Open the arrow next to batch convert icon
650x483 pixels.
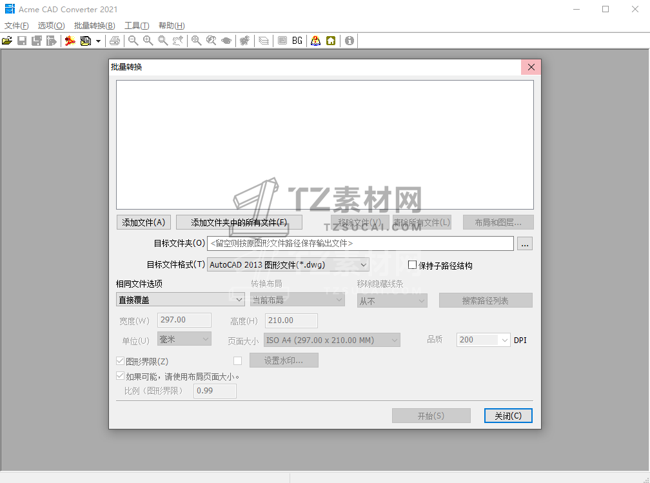[x=98, y=41]
